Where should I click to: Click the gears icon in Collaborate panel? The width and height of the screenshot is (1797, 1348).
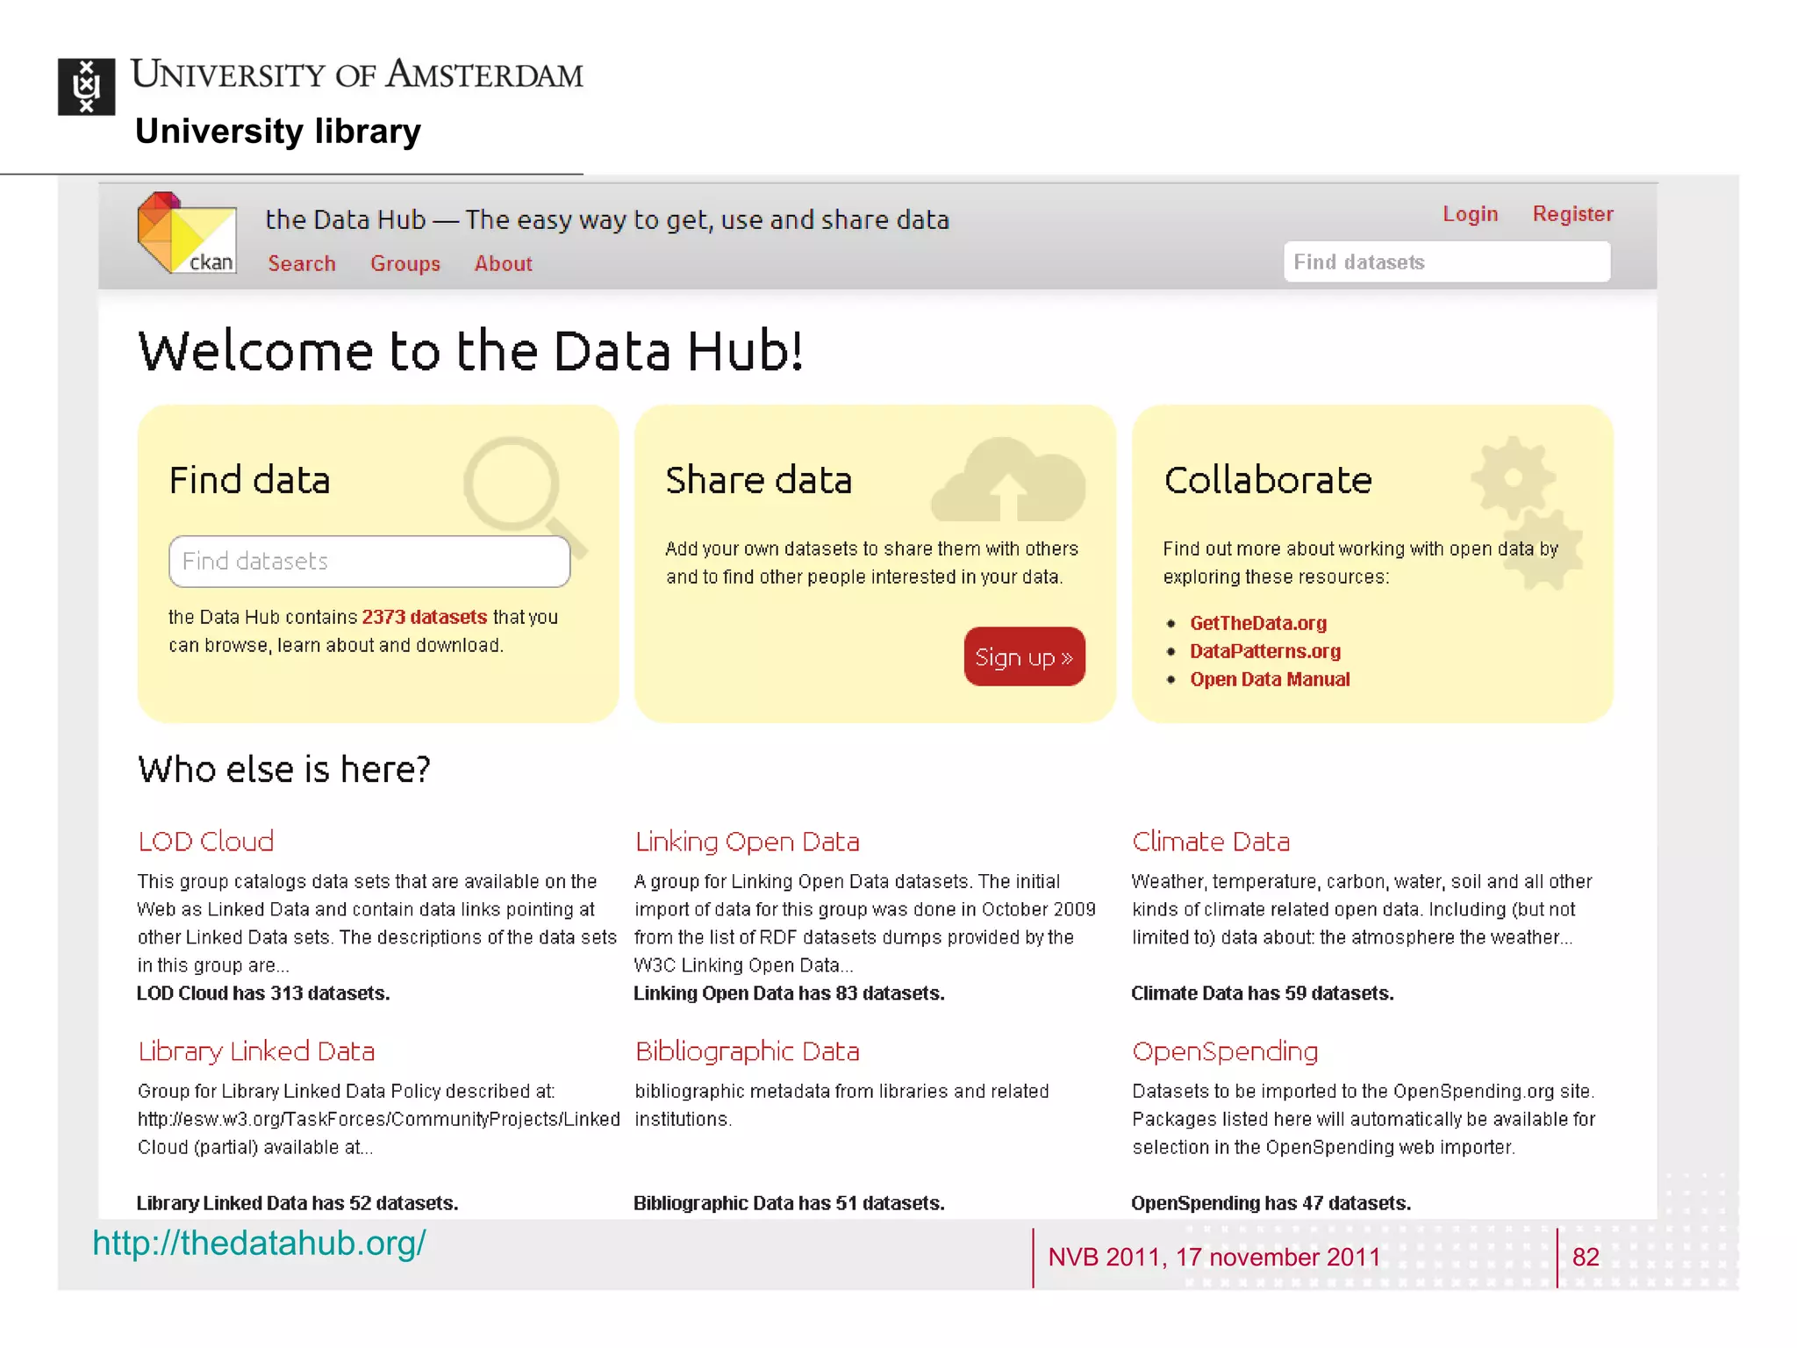coord(1528,513)
